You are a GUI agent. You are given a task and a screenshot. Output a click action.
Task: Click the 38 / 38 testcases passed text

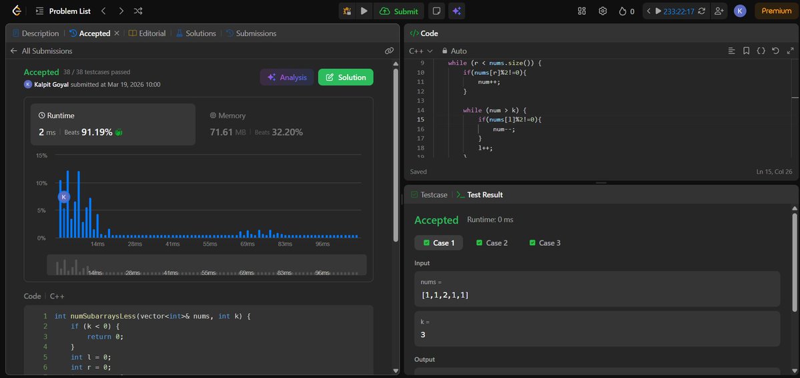(x=97, y=72)
